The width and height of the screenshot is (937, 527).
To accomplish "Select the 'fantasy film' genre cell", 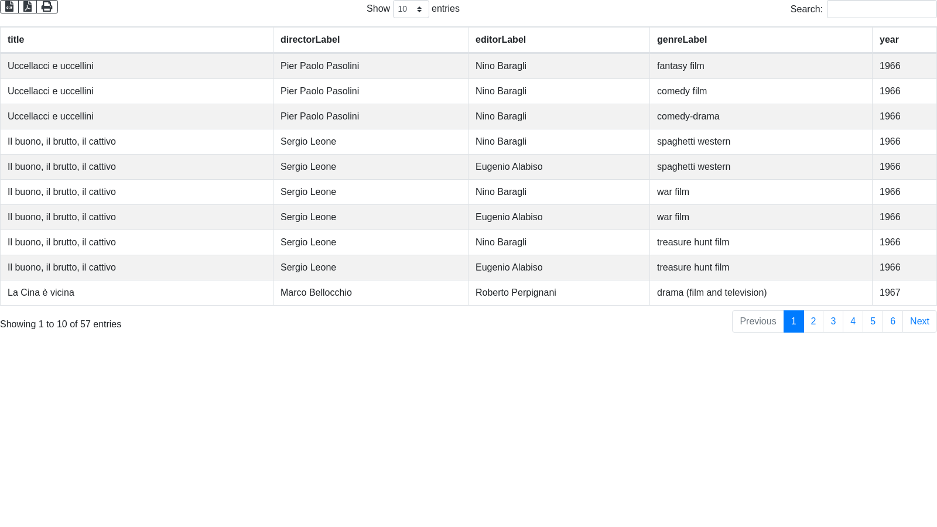I will [x=761, y=66].
